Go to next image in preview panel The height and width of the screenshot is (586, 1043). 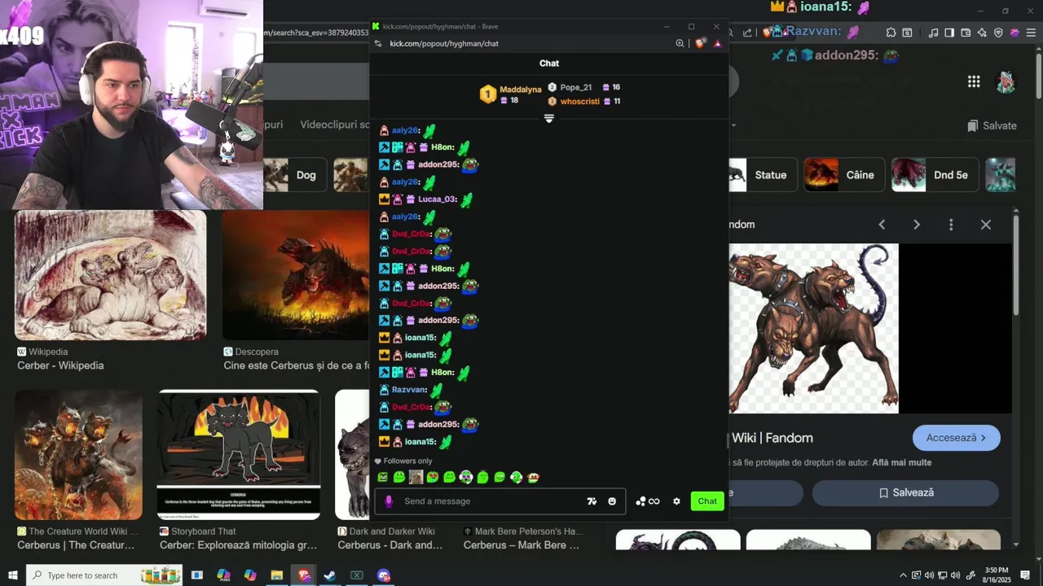point(917,225)
